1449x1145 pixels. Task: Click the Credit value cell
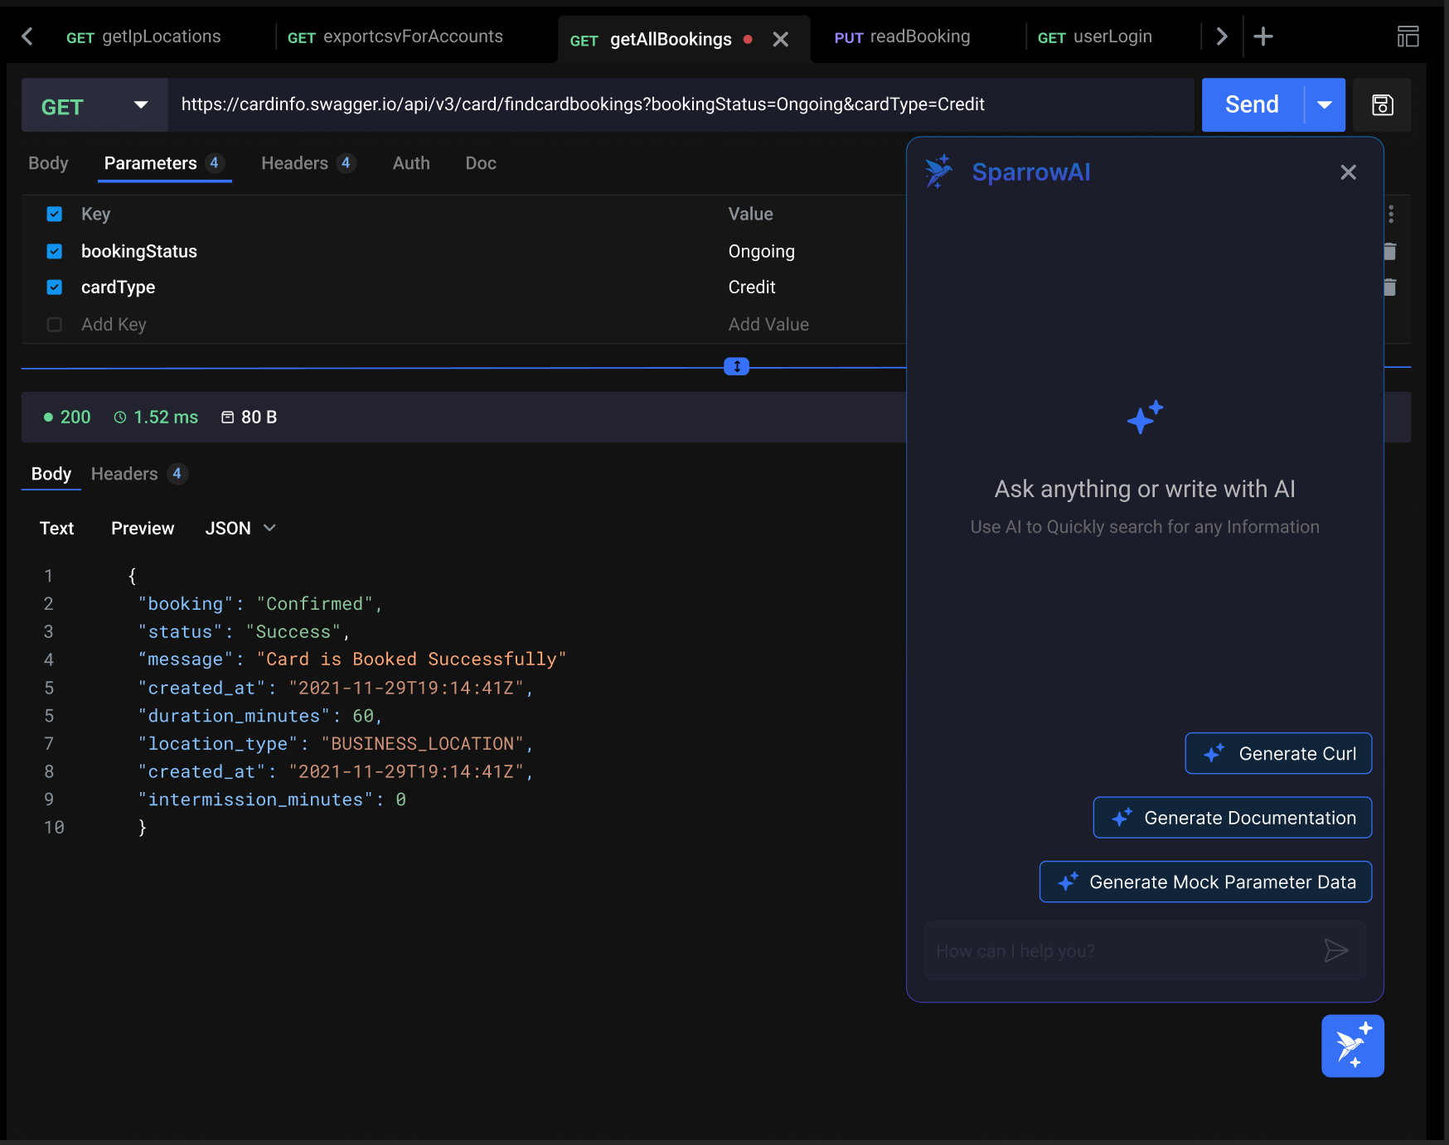[x=752, y=287]
